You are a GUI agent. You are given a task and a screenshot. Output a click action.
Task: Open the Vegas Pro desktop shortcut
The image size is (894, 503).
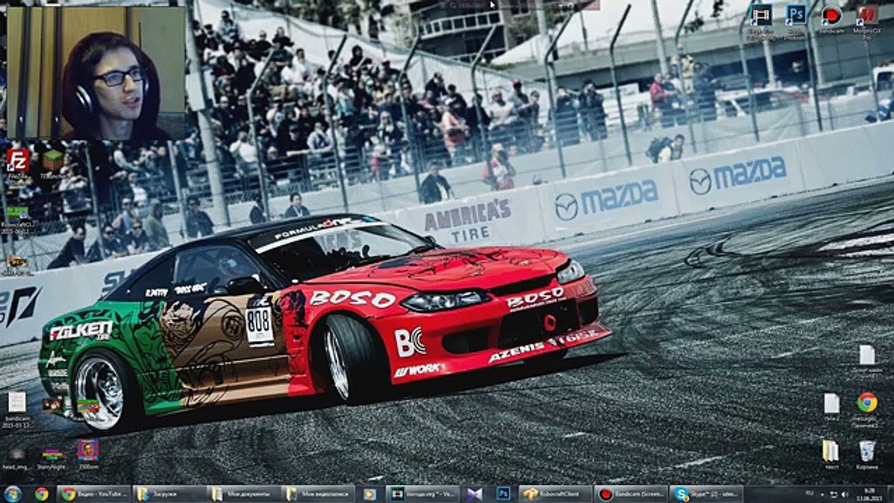pyautogui.click(x=761, y=15)
